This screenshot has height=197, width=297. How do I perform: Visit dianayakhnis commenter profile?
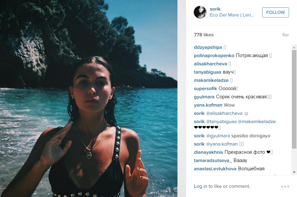[x=208, y=152]
